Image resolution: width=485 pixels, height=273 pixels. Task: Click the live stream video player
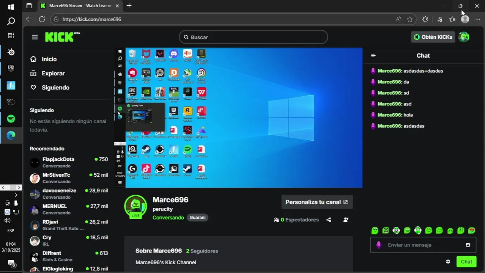[x=238, y=118]
